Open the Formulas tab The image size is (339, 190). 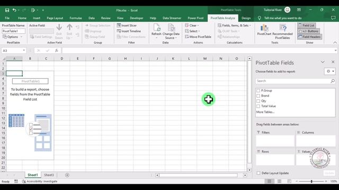[x=76, y=18]
